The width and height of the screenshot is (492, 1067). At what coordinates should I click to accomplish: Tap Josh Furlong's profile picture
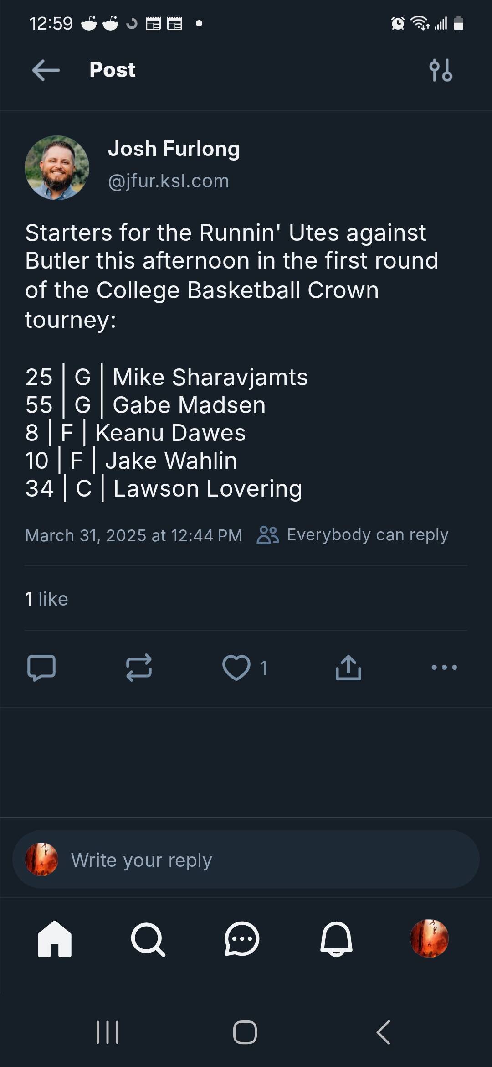click(57, 168)
